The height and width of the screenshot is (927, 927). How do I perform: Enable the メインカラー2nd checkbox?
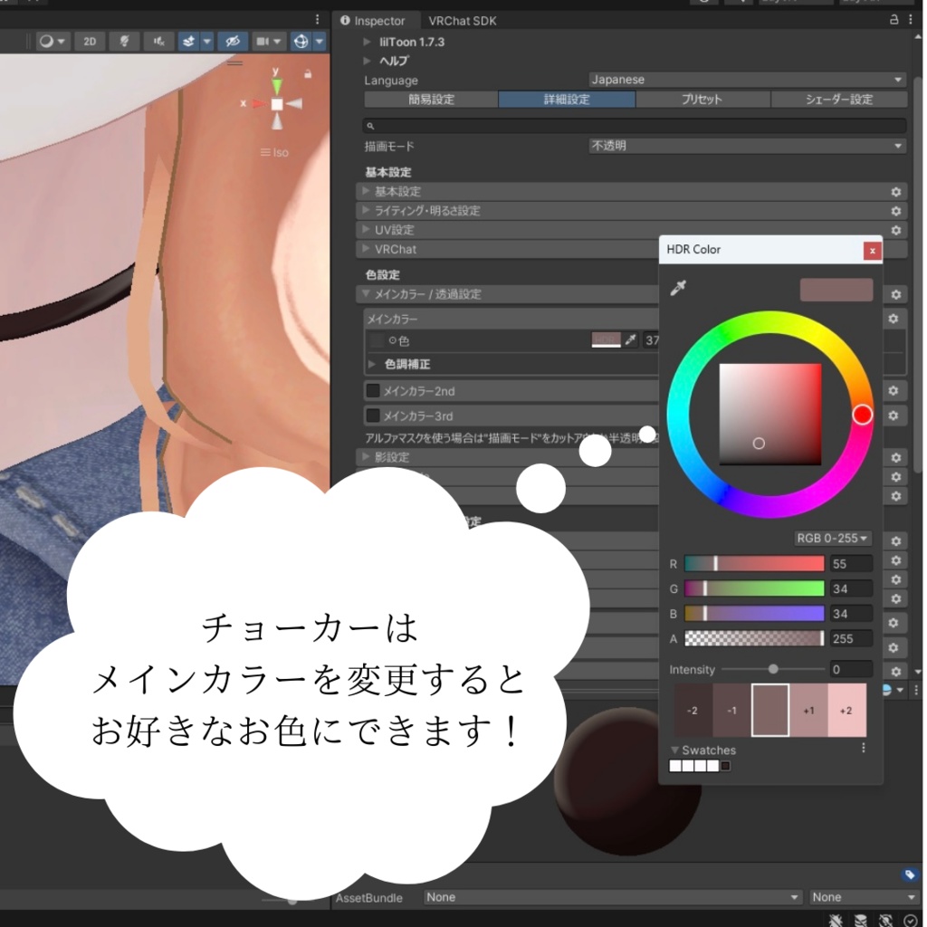click(x=375, y=390)
